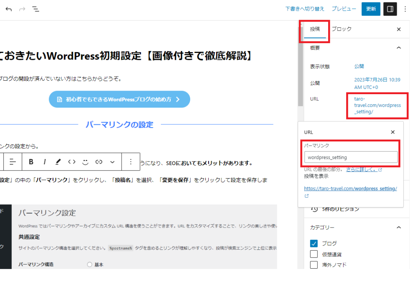The height and width of the screenshot is (287, 418).
Task: Close the URL popover
Action: [393, 132]
